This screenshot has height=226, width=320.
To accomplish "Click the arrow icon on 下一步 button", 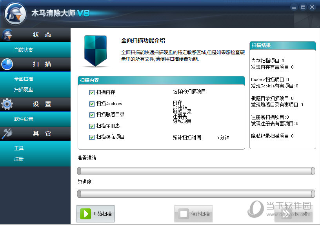I will point(286,214).
